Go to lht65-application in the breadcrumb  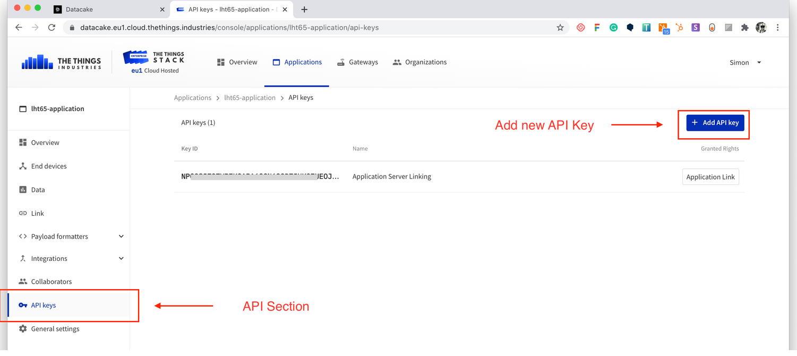(x=250, y=98)
